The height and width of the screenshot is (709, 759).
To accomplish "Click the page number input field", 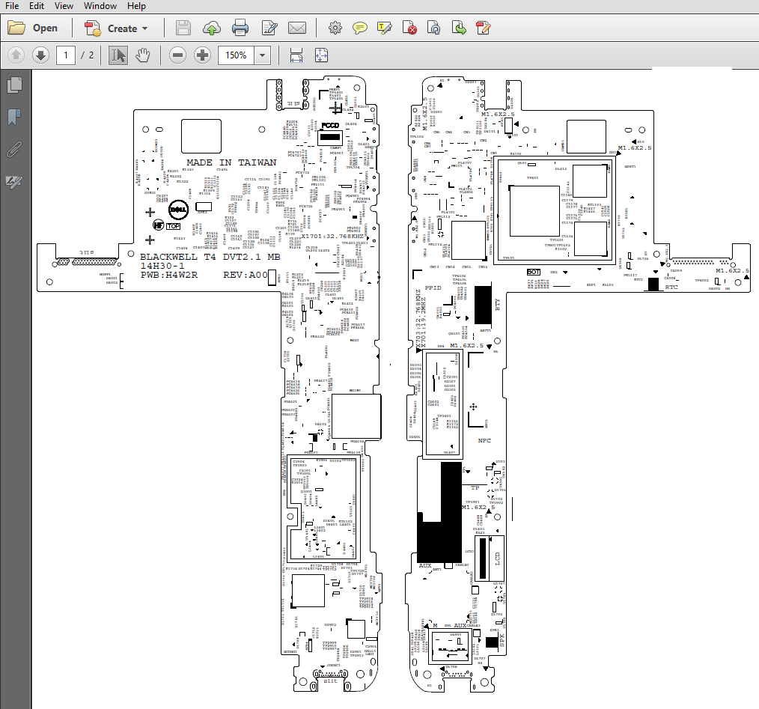I will (66, 55).
